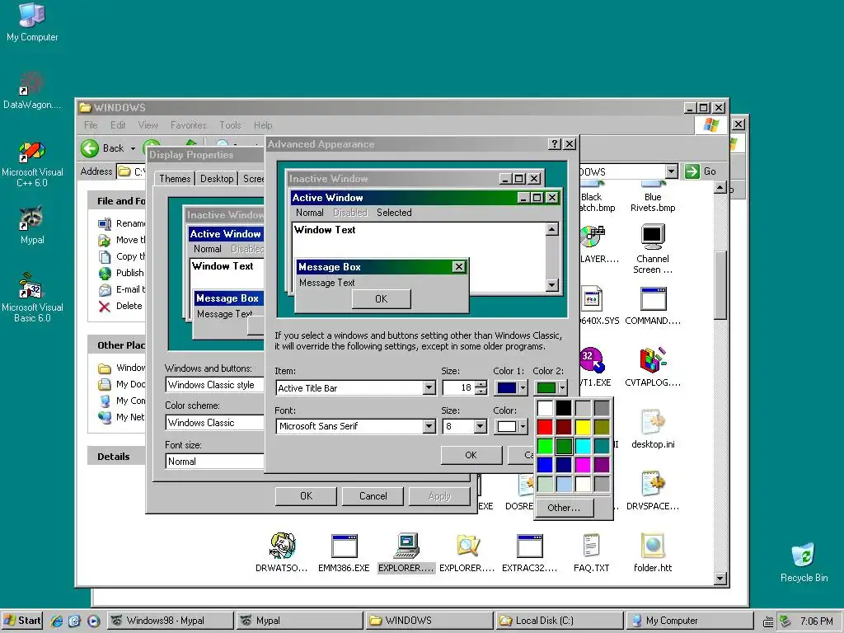Click the help question mark in Advanced Appearance
844x633 pixels.
(x=555, y=144)
